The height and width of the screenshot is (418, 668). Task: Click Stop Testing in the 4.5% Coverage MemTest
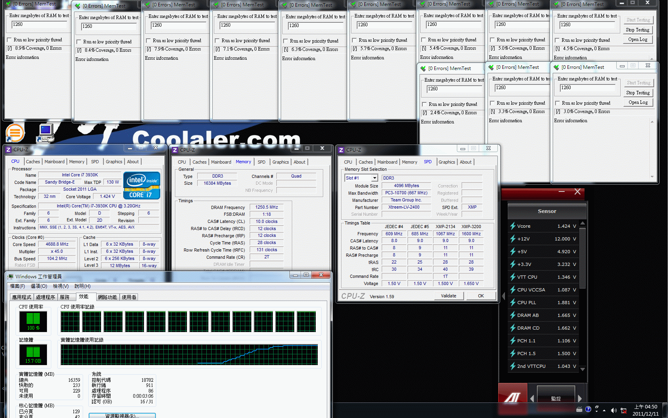[637, 30]
